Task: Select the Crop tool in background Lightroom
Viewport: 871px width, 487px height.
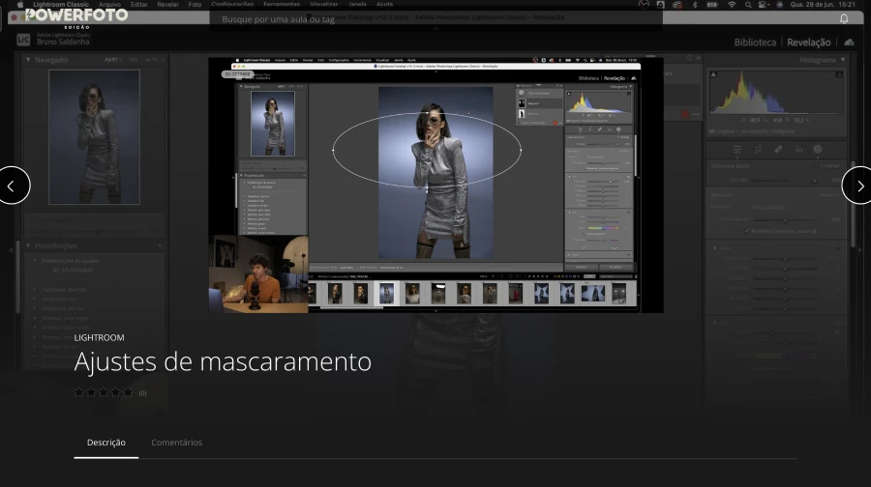Action: (758, 149)
